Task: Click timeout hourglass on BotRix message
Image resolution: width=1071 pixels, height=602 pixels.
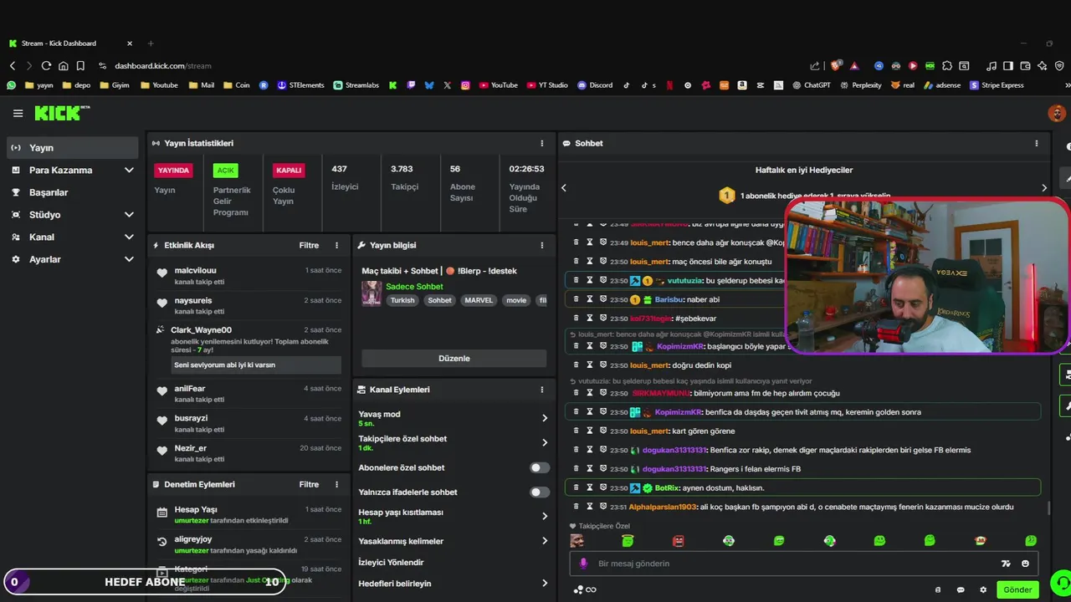Action: [589, 487]
